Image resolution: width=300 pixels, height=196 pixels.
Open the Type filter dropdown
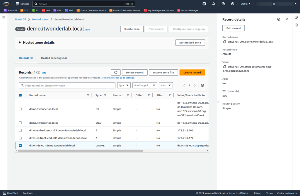124,85
